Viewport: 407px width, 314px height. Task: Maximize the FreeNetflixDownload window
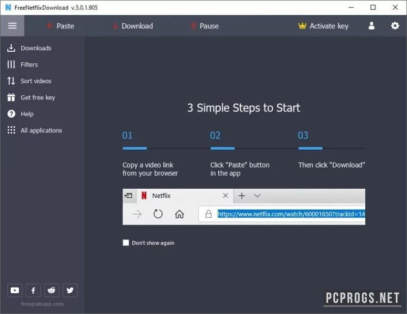tap(373, 7)
